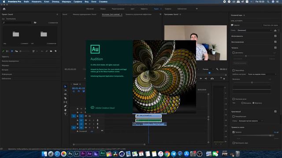
Task: Expand the Информация panel row
Action: coord(30,74)
